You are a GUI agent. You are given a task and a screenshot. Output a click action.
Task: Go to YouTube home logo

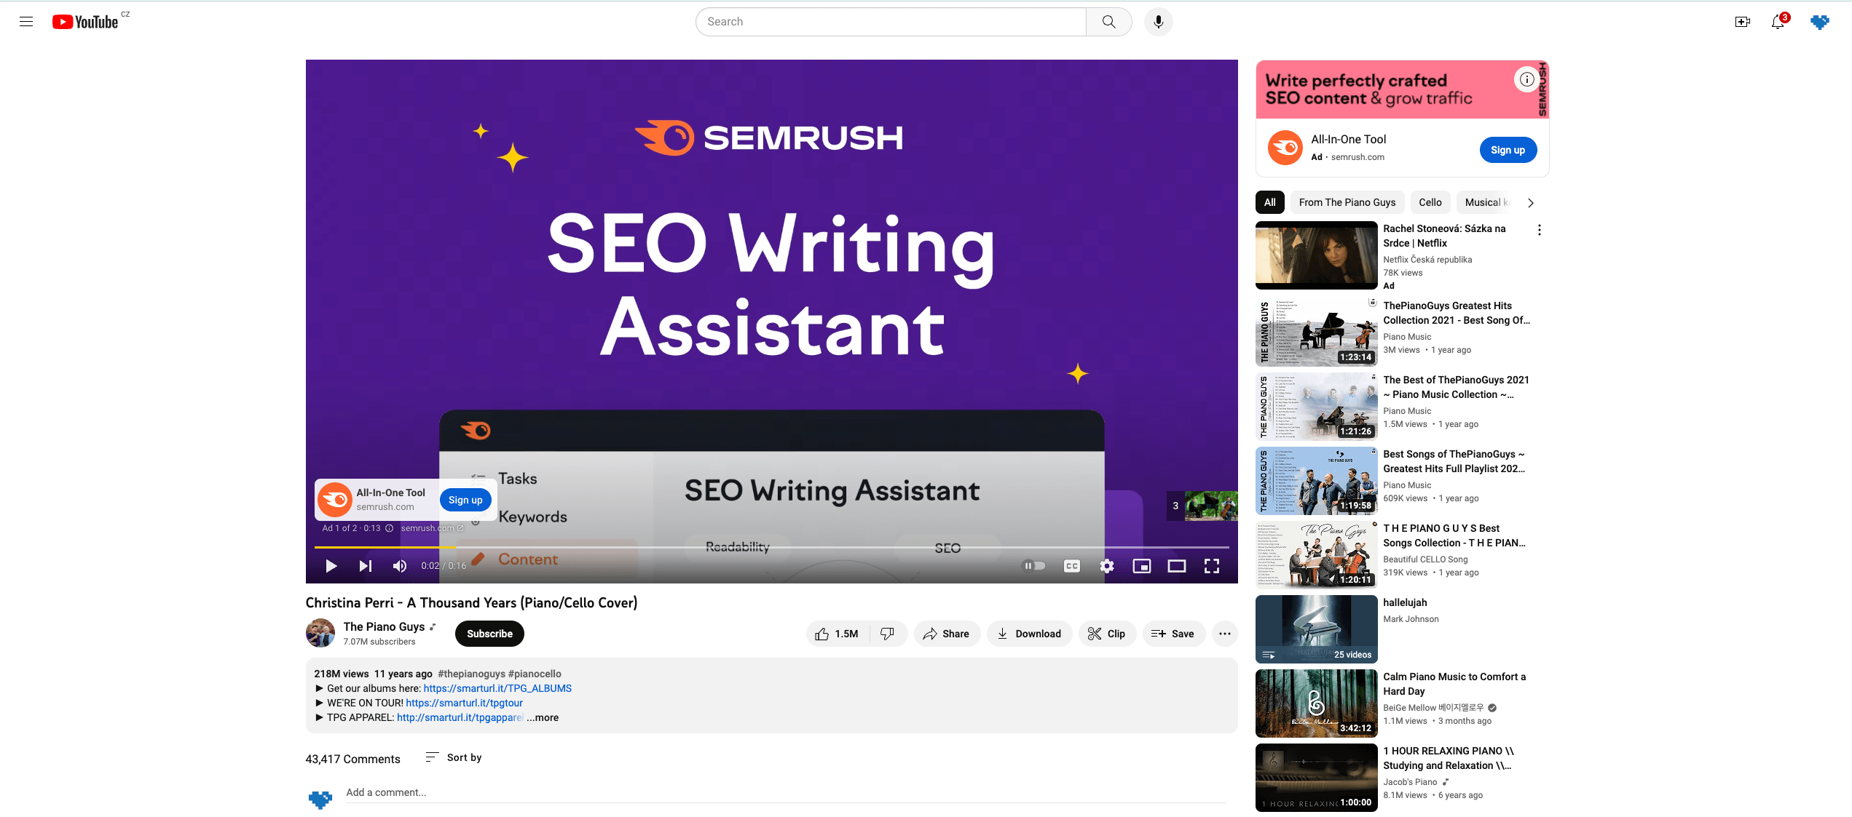pos(85,22)
